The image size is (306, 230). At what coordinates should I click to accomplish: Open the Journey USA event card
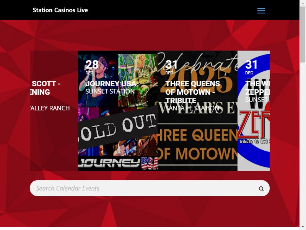(x=118, y=111)
